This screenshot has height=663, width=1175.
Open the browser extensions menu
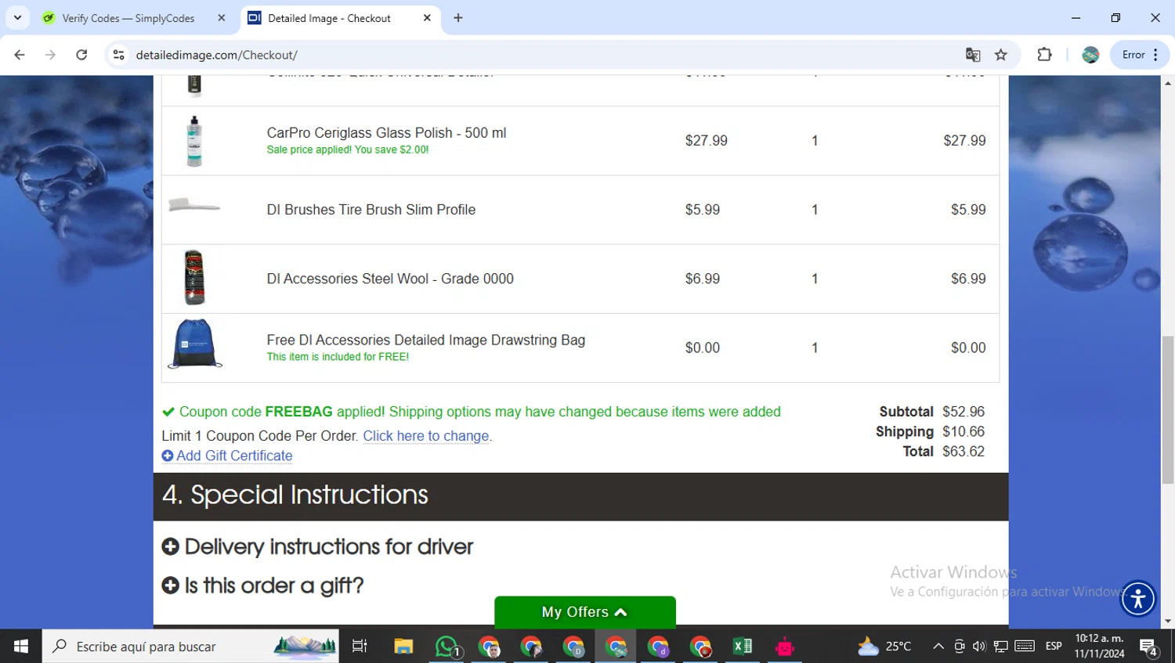click(1044, 55)
